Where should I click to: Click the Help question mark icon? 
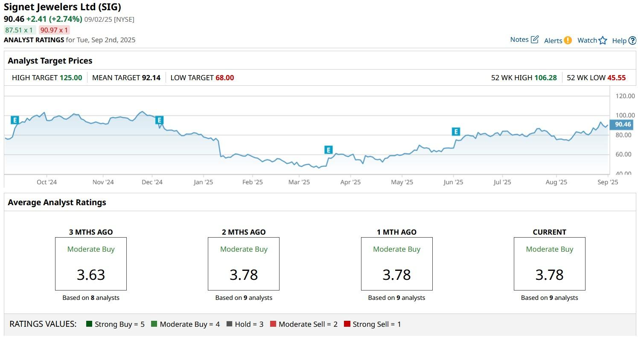(632, 41)
